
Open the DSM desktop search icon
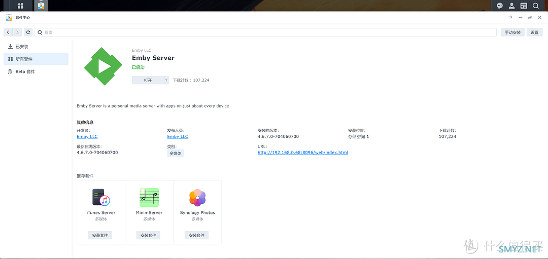click(x=536, y=6)
